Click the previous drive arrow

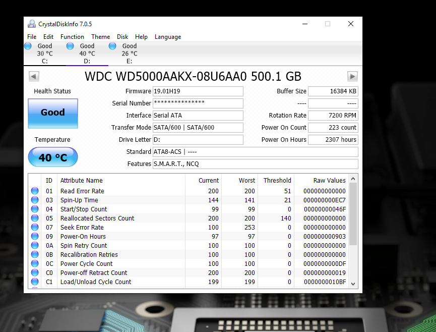33,76
